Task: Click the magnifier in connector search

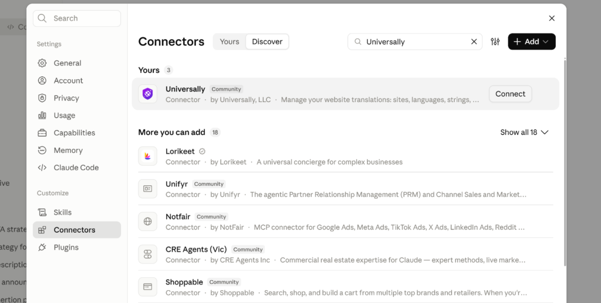Action: 357,42
